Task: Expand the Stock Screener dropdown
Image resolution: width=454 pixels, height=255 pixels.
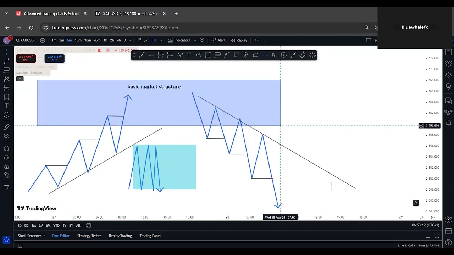Action: (45, 236)
